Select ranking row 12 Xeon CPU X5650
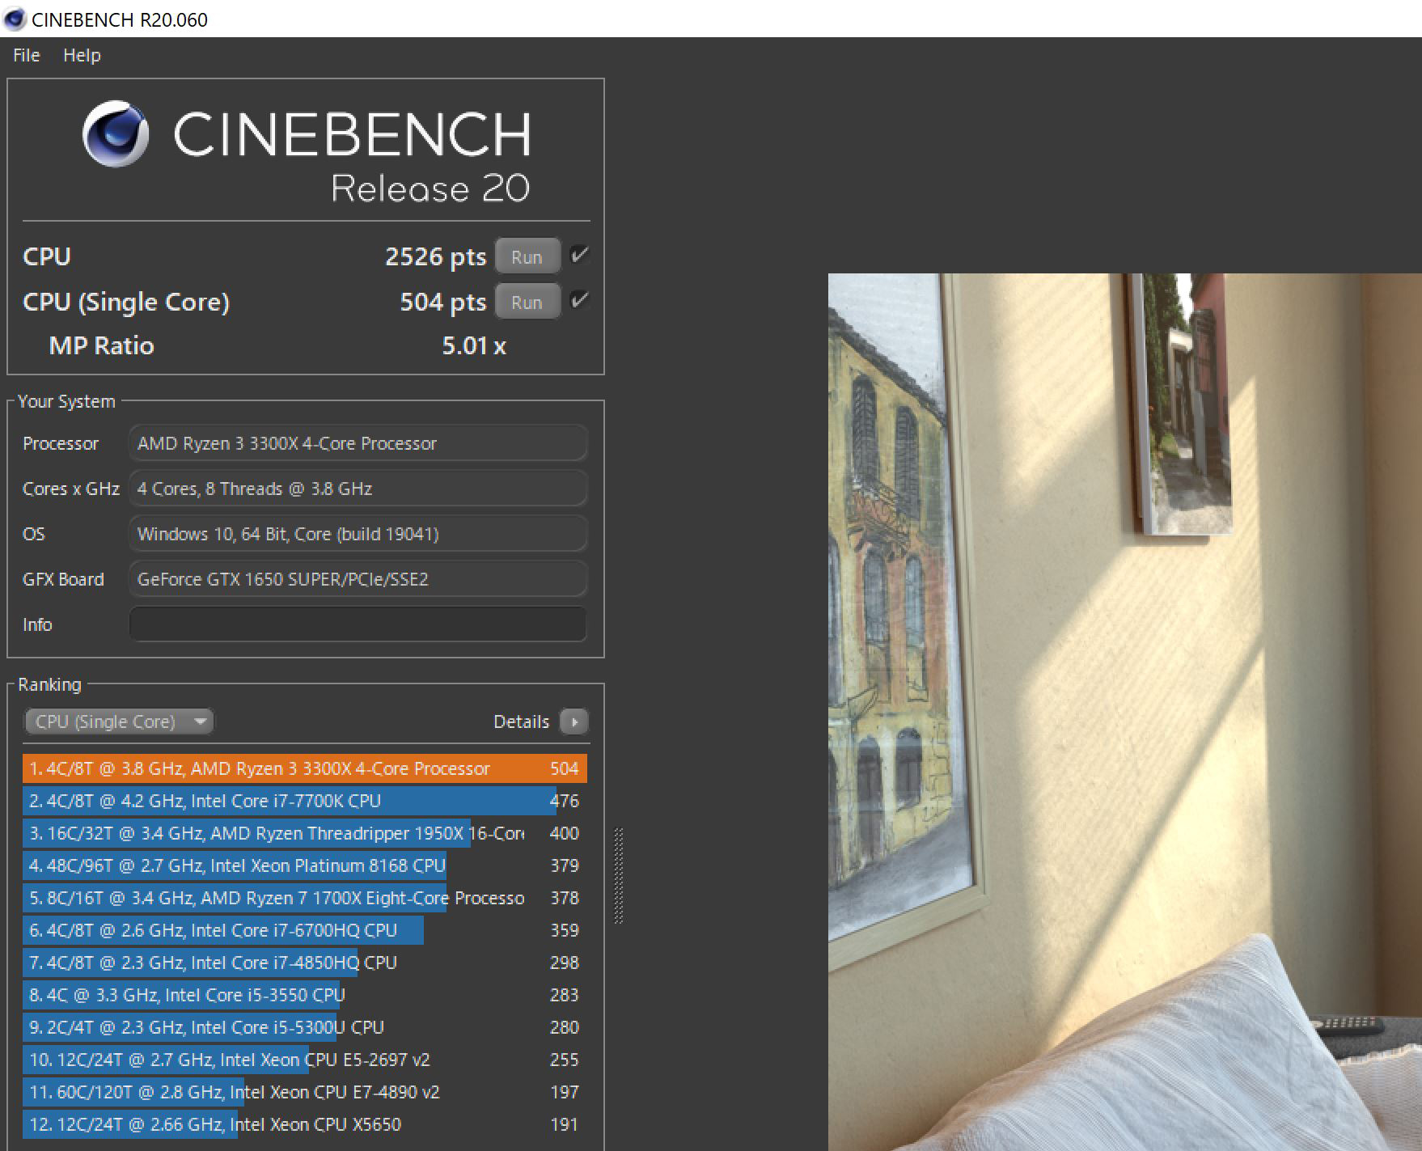 305,1124
